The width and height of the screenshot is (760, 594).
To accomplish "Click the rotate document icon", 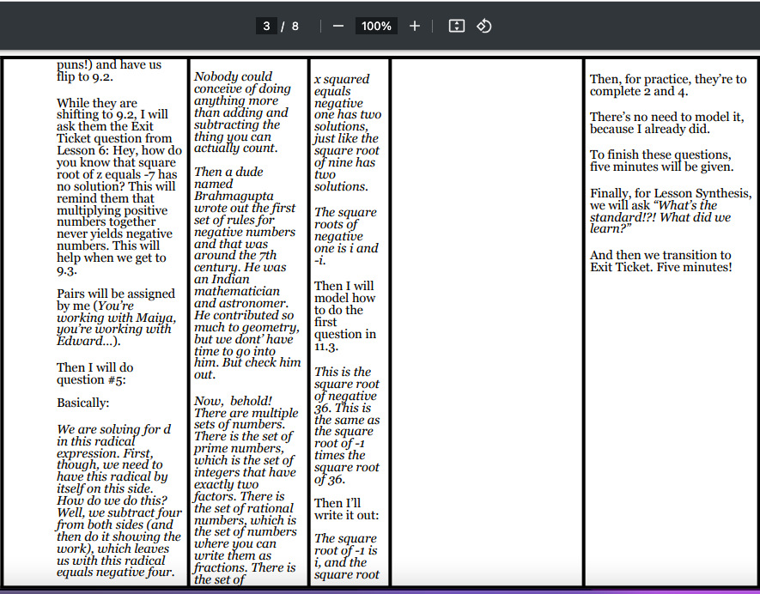I will [484, 26].
